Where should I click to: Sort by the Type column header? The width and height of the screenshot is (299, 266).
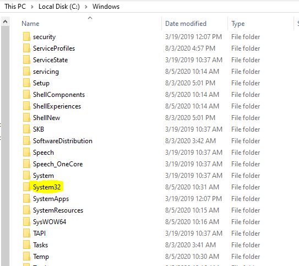pos(238,24)
